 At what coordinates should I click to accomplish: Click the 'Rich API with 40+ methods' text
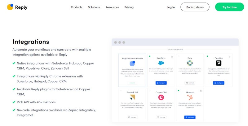[36, 102]
